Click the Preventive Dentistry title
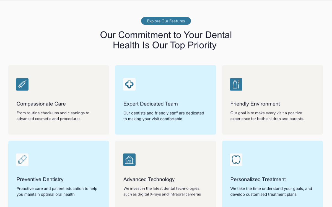 [x=40, y=179]
